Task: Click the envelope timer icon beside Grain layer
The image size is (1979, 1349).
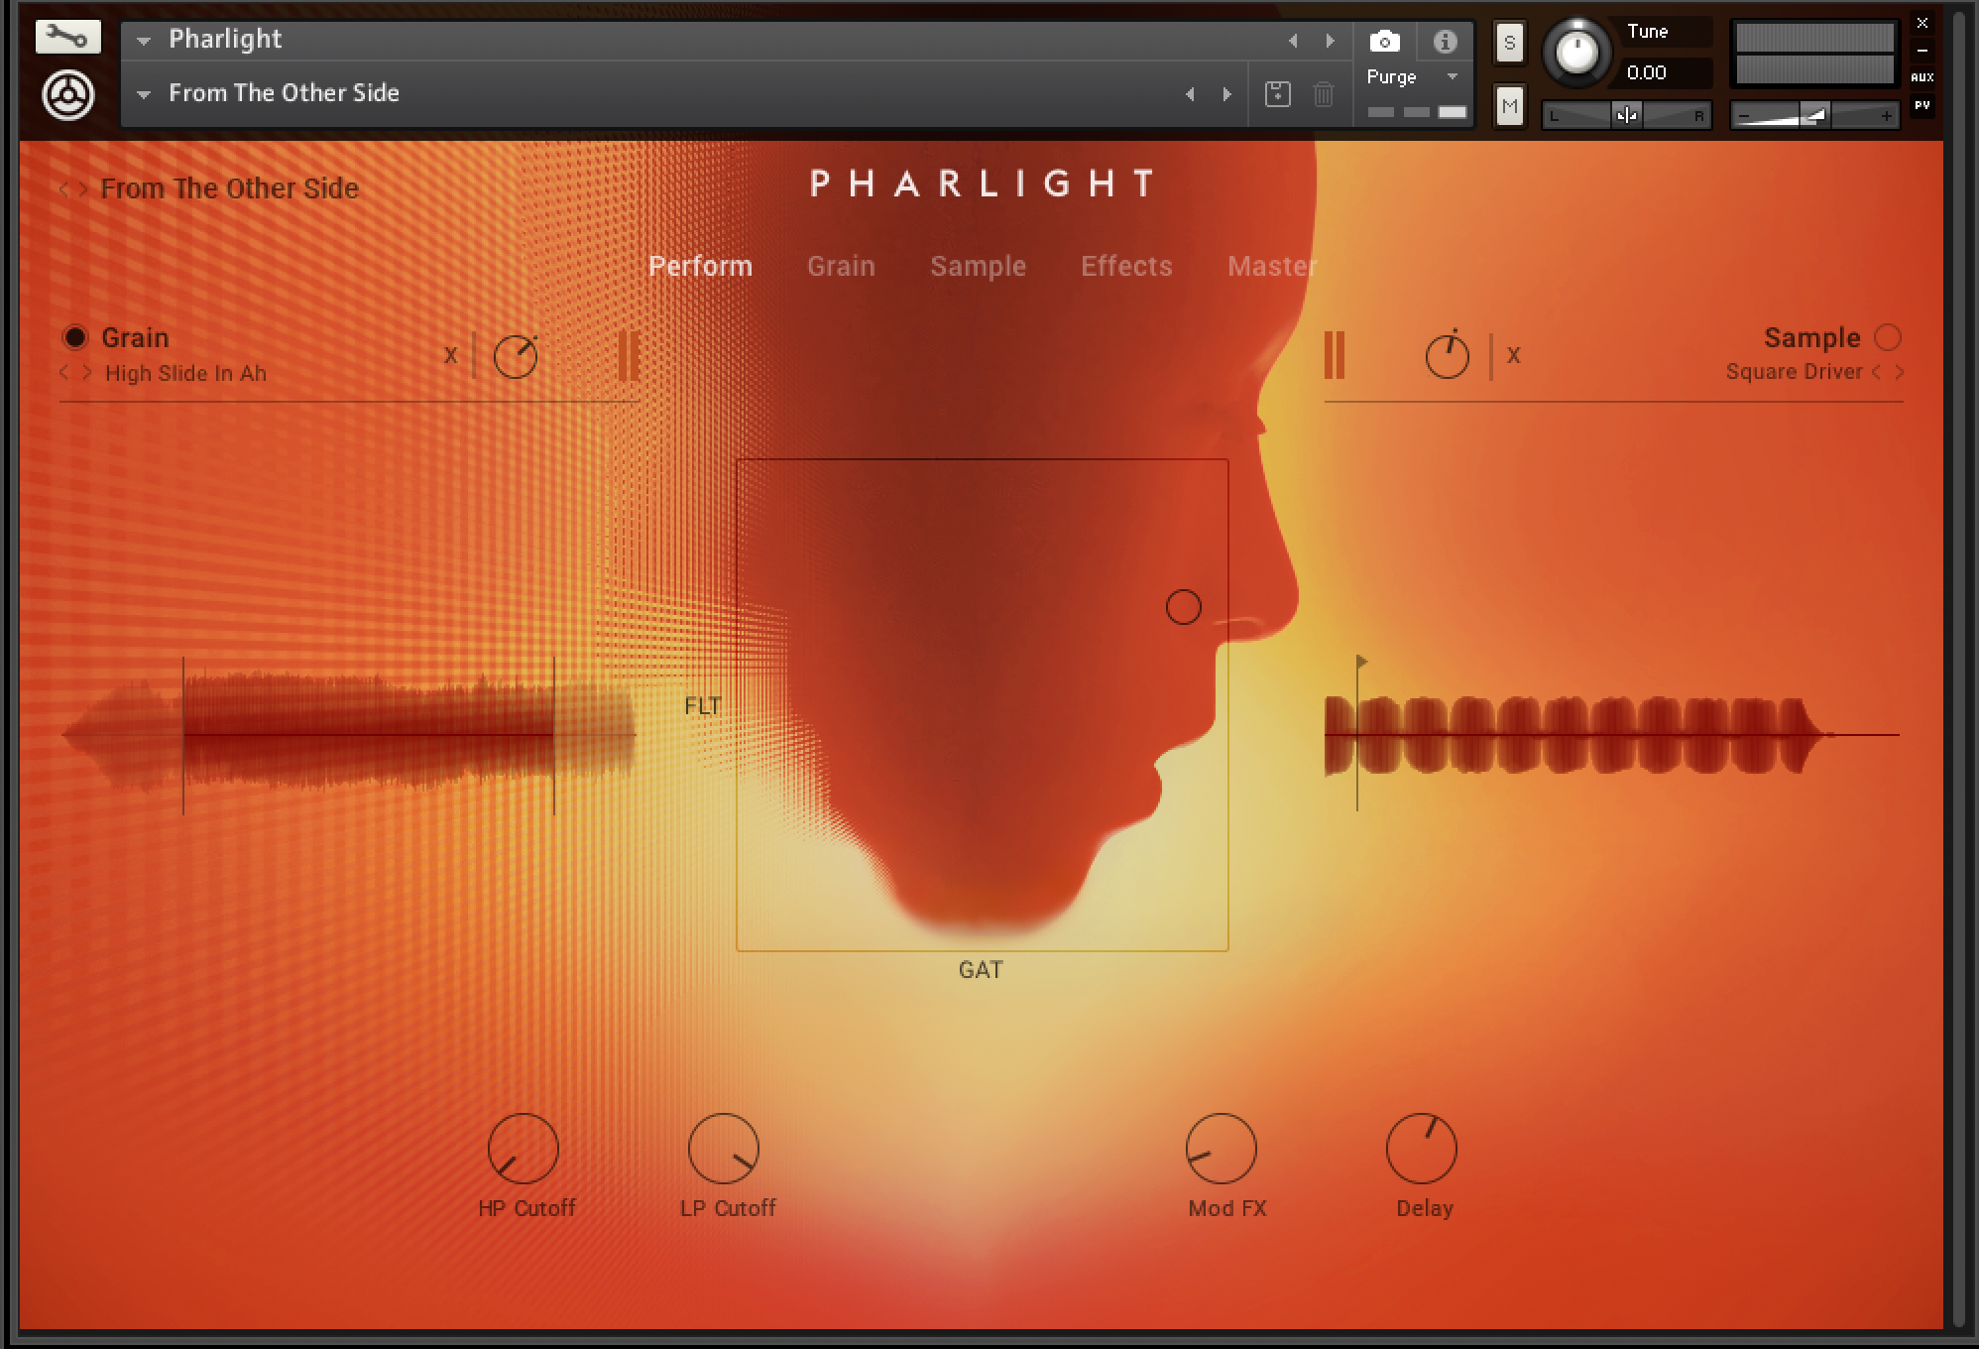Action: point(515,357)
